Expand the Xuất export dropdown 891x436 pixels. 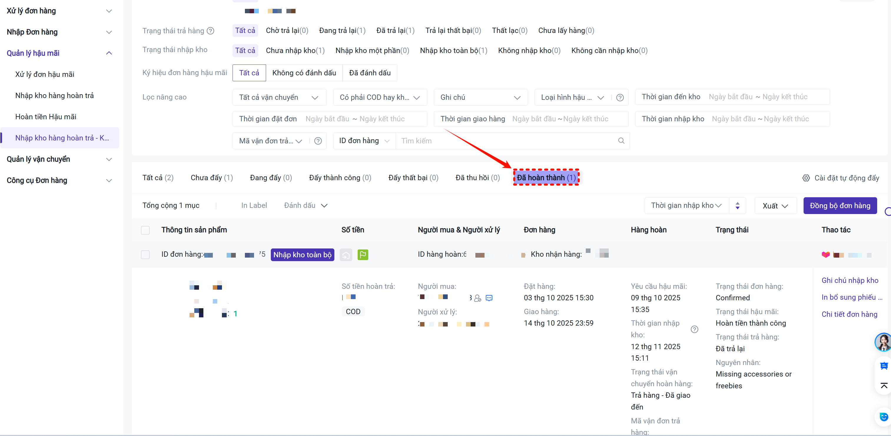click(x=775, y=206)
